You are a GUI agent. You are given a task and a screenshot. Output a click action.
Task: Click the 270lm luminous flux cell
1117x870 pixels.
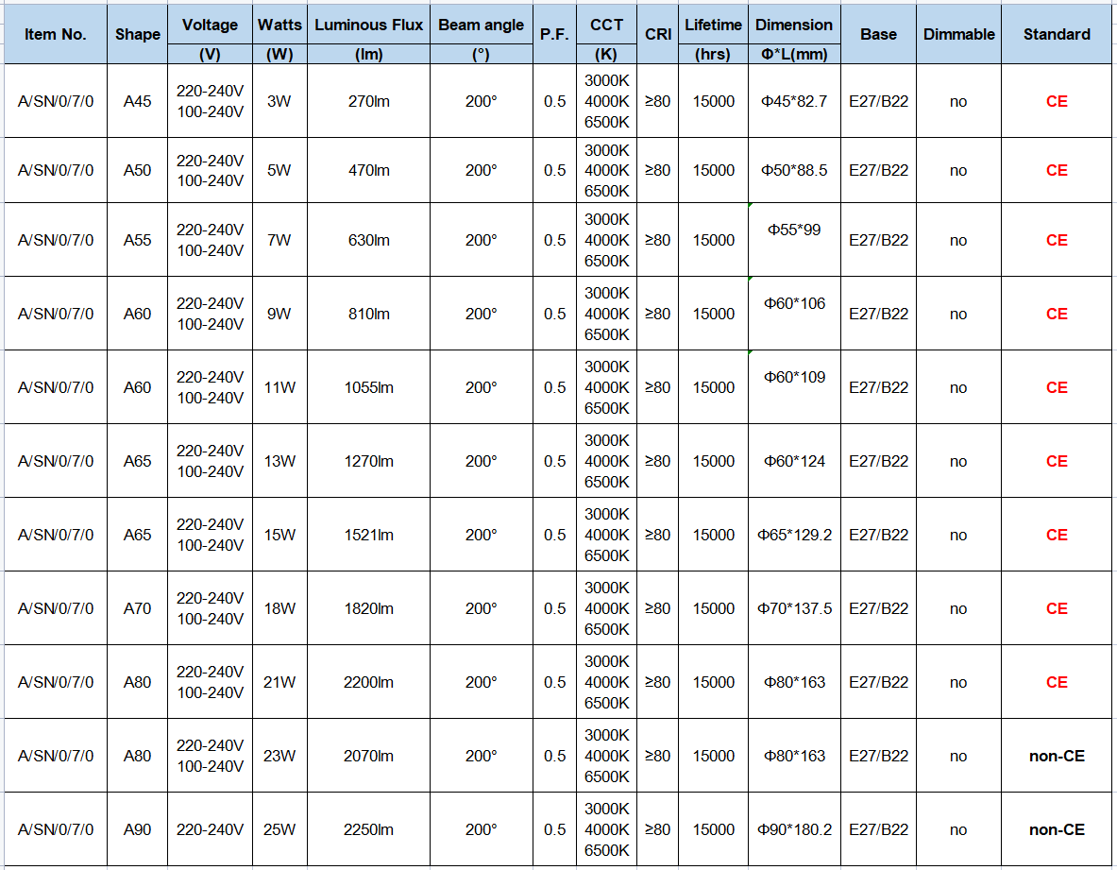(x=369, y=101)
